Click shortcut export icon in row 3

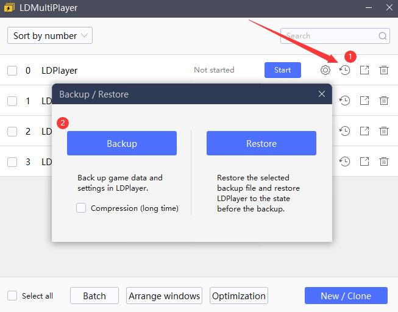[364, 161]
